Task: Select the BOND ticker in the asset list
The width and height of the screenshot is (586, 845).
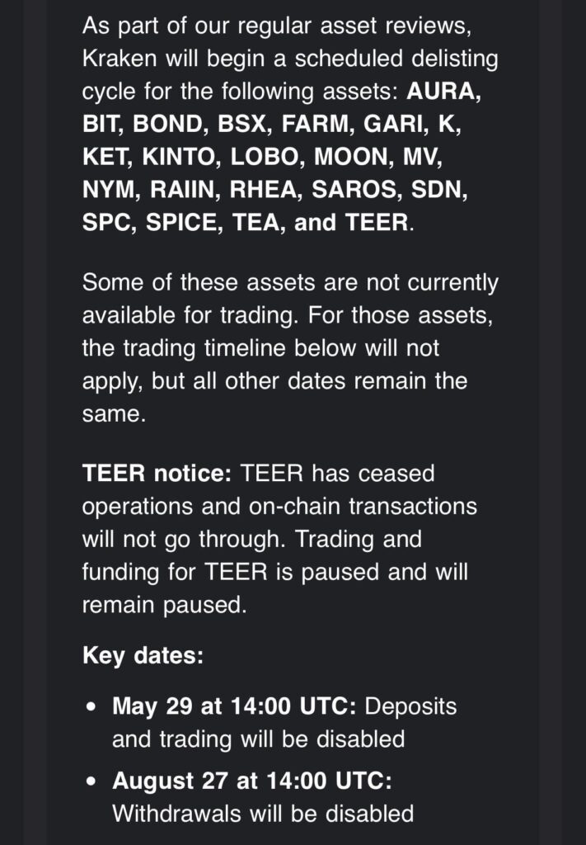Action: coord(167,124)
